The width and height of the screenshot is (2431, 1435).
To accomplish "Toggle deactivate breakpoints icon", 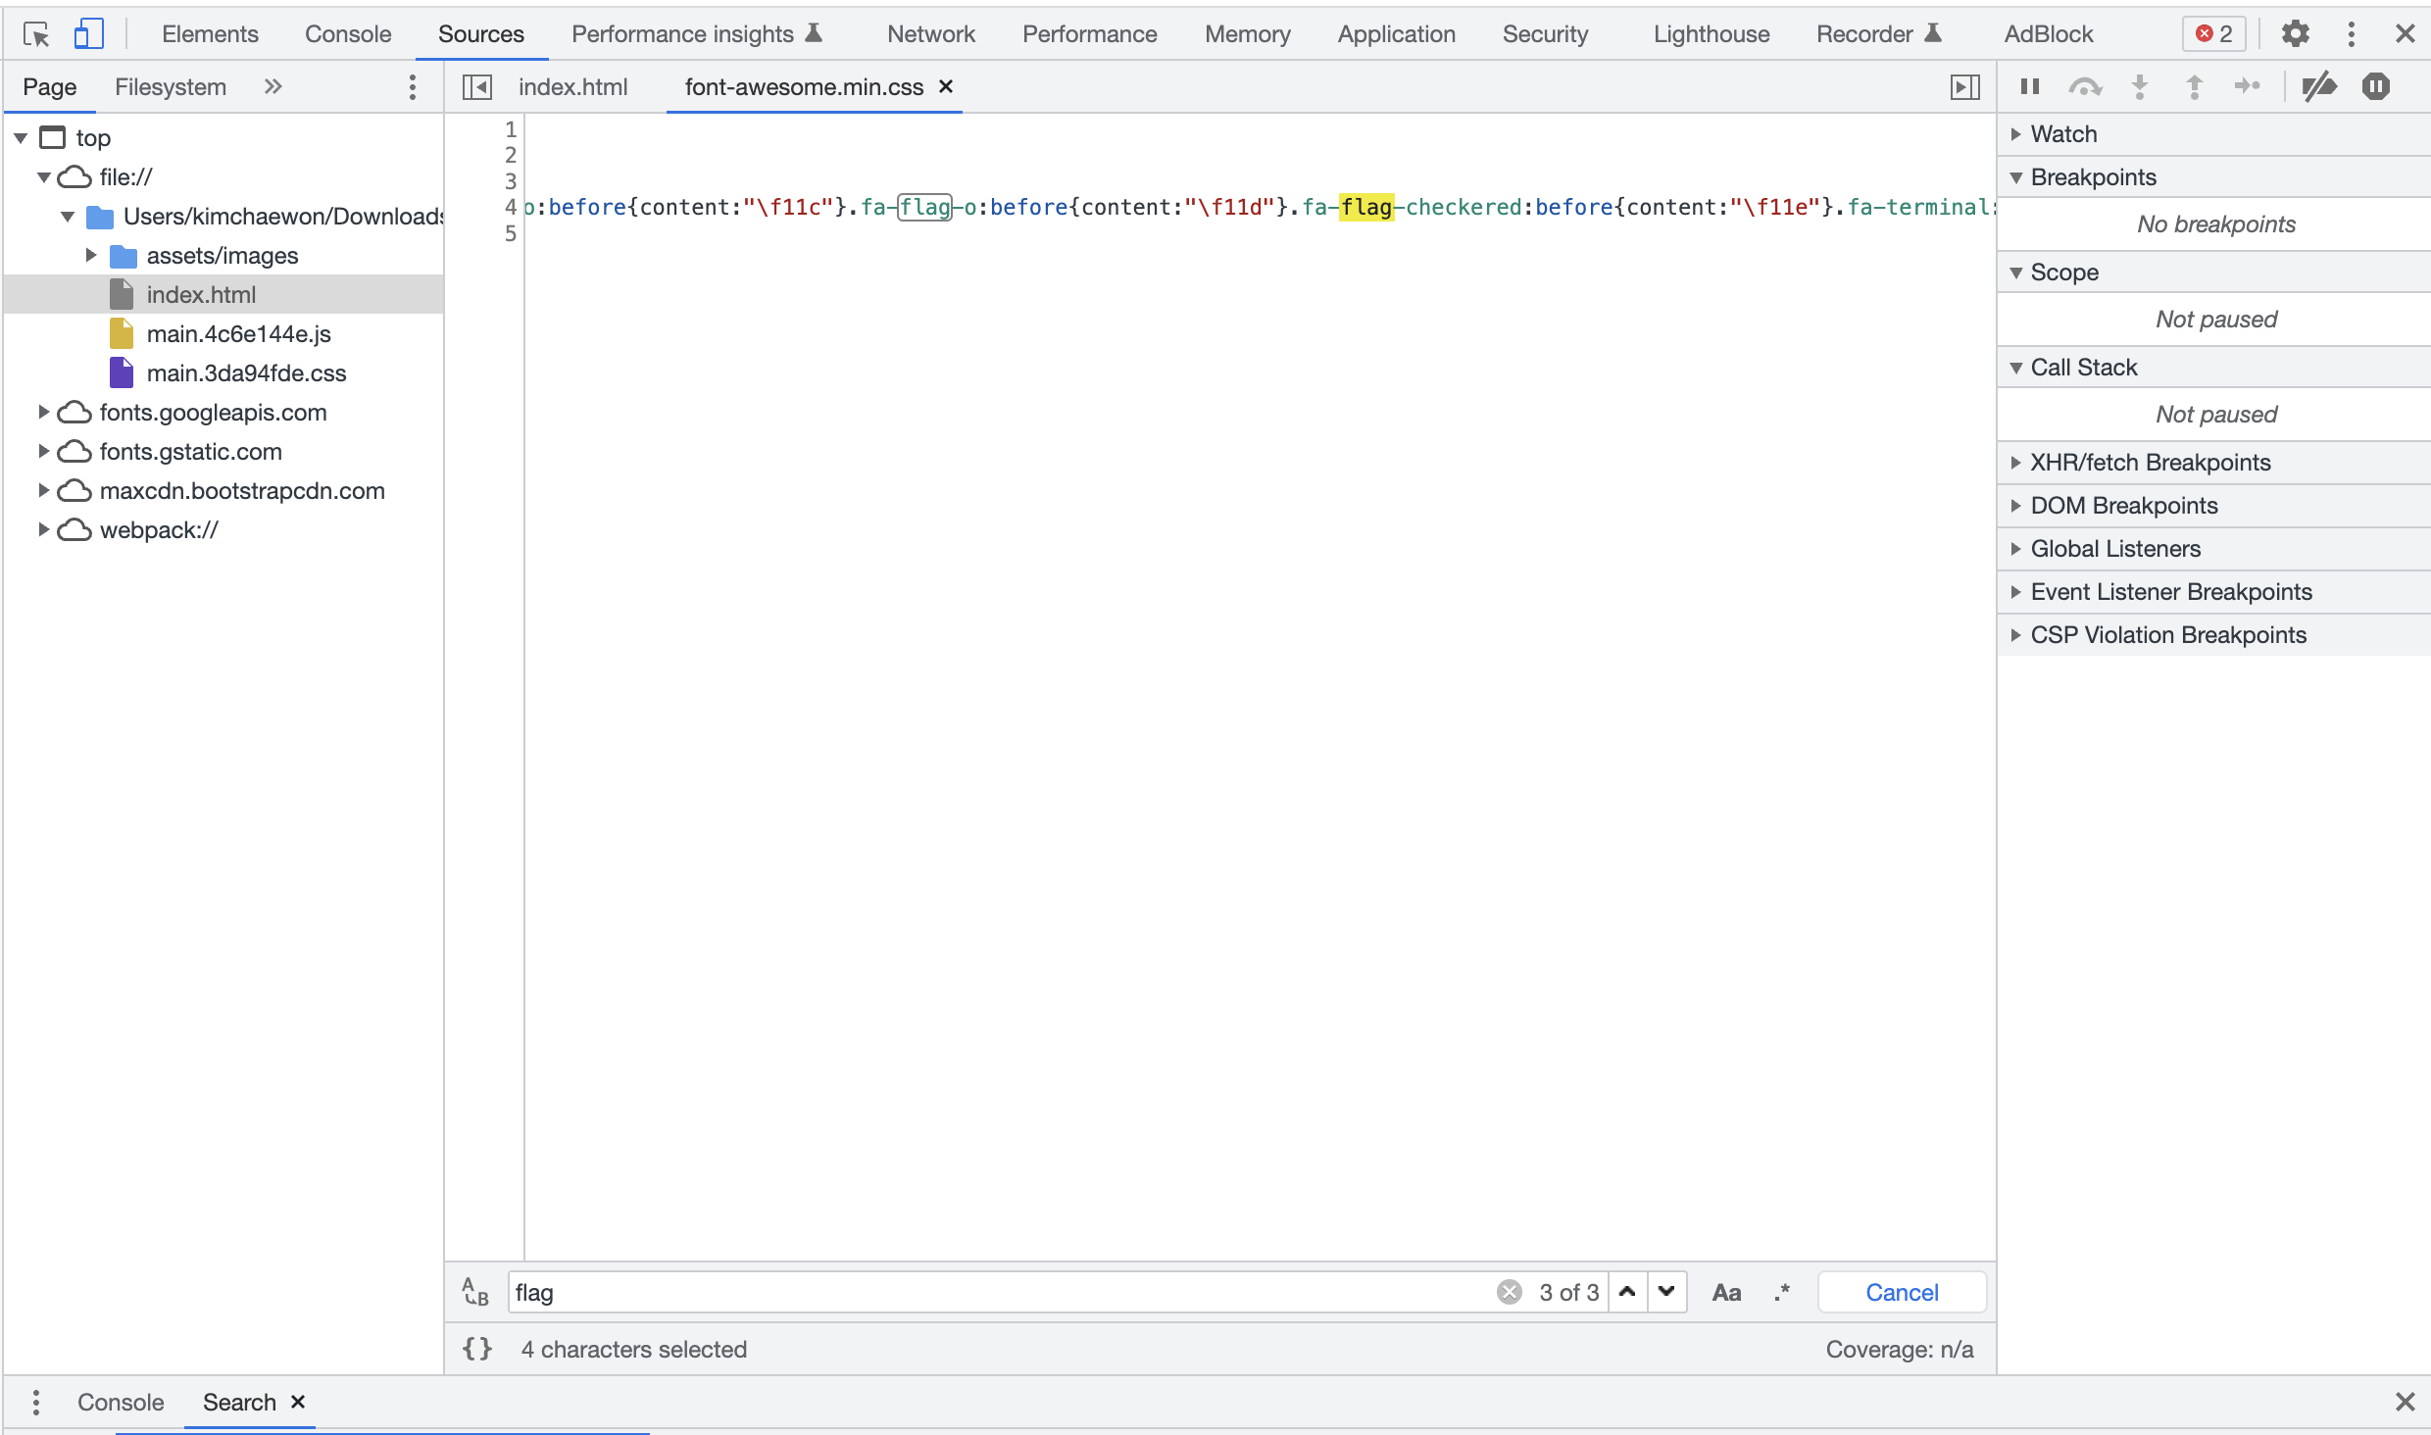I will pyautogui.click(x=2319, y=87).
